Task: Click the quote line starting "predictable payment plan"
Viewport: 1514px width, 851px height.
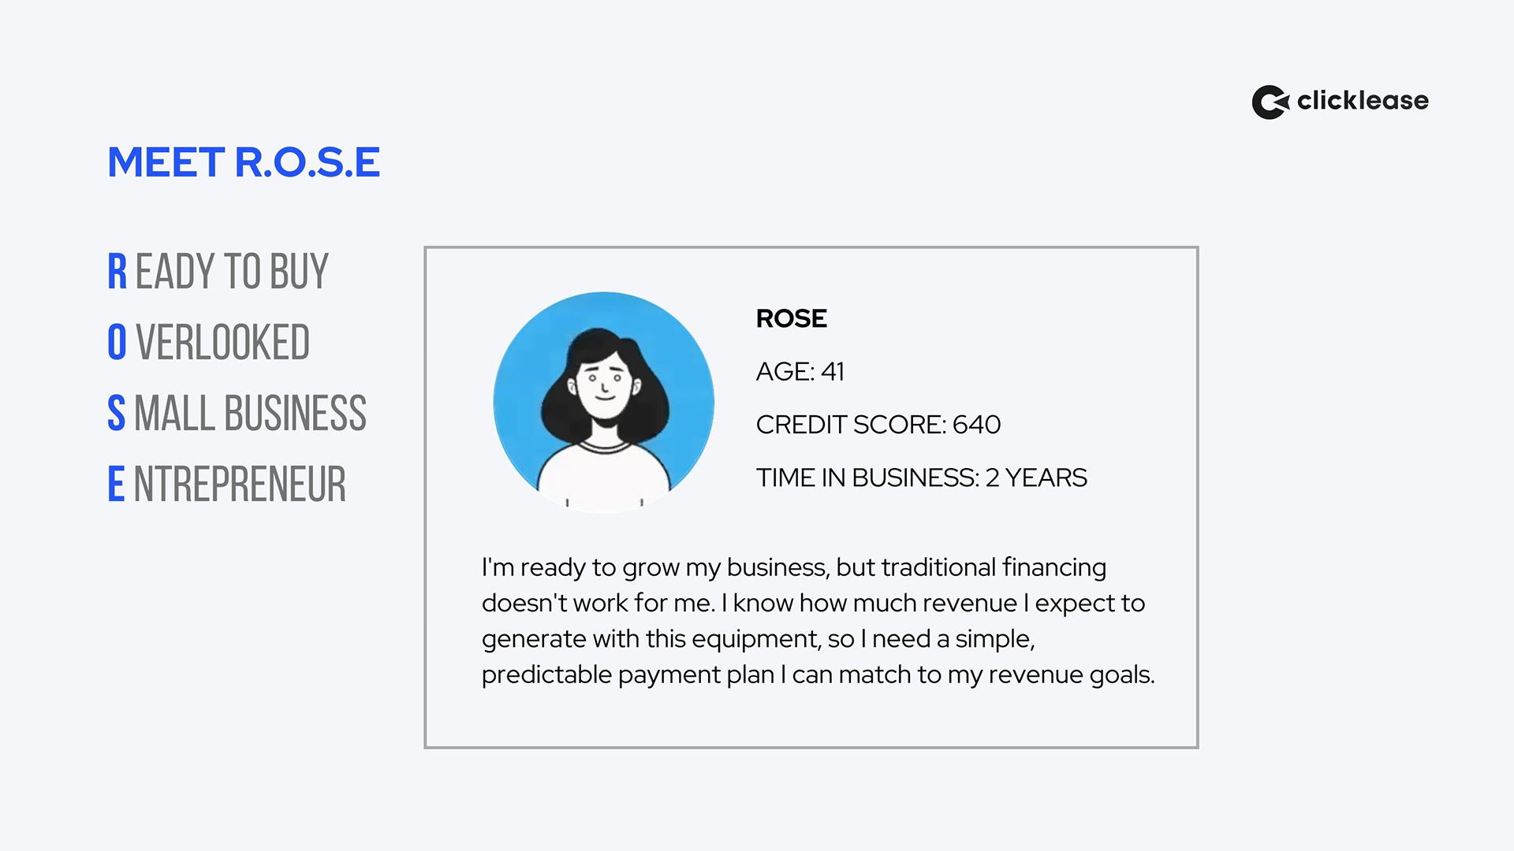Action: coord(819,675)
